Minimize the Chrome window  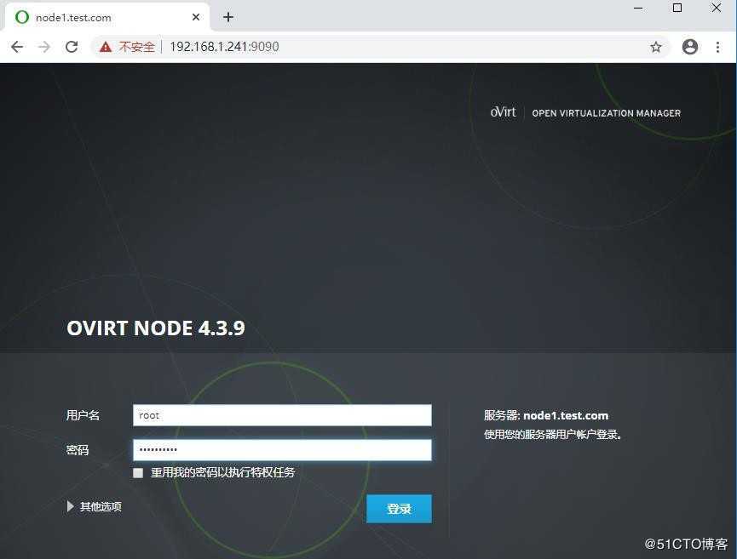pyautogui.click(x=638, y=8)
